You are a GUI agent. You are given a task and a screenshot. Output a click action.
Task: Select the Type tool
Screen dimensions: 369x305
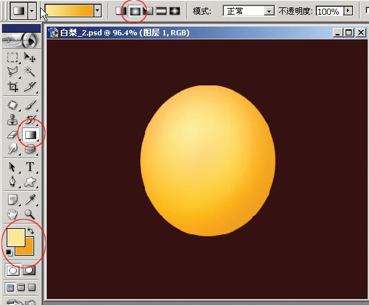point(30,167)
